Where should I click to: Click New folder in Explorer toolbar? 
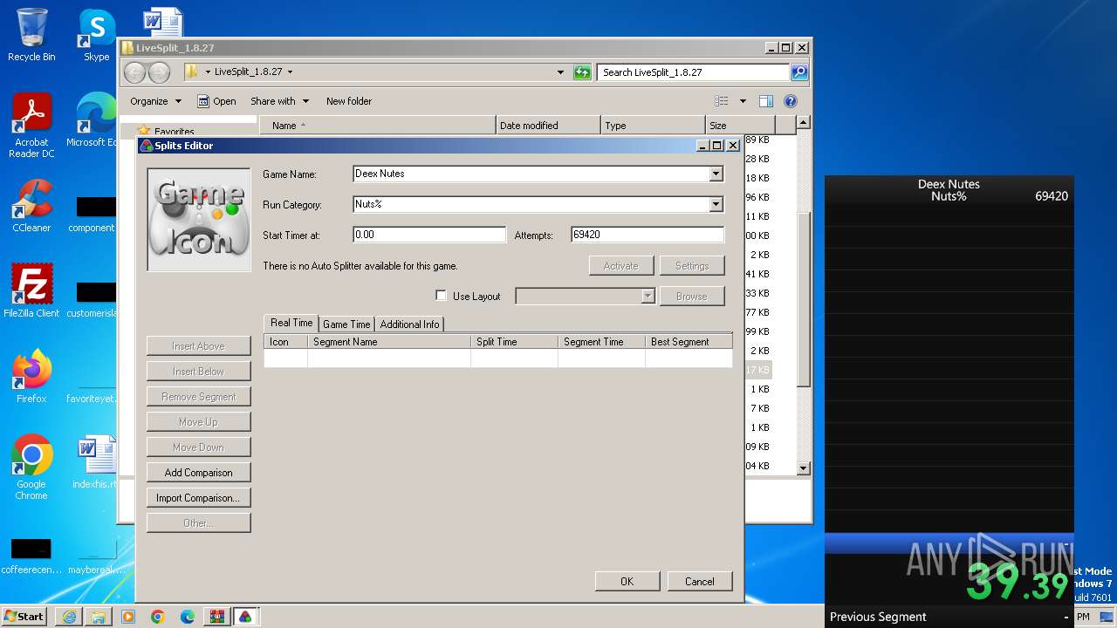349,101
